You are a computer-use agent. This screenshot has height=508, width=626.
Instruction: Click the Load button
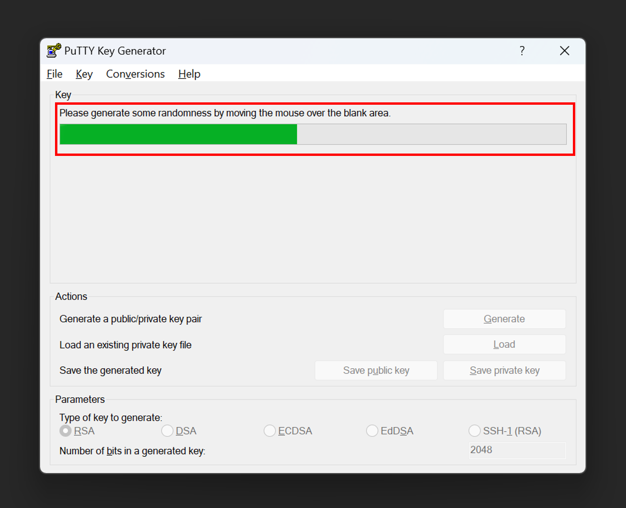(504, 345)
